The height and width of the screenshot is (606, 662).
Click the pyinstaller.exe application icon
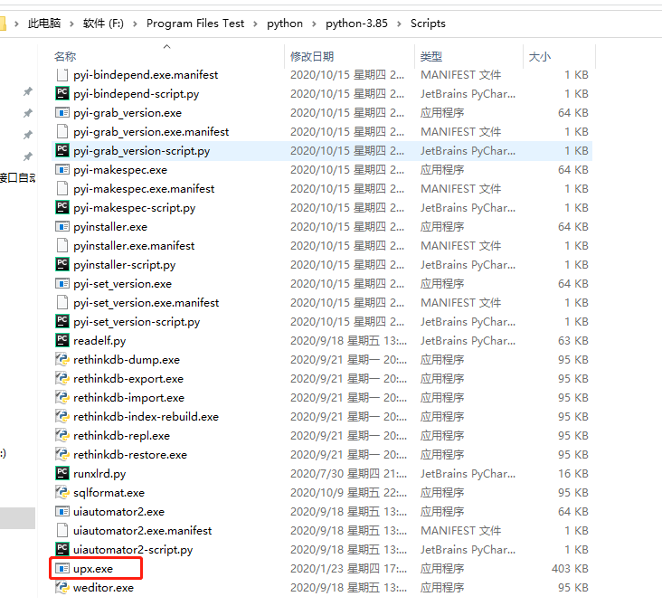pyautogui.click(x=62, y=226)
